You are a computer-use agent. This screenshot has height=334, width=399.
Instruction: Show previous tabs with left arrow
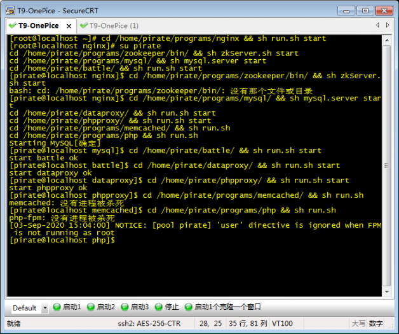[377, 25]
